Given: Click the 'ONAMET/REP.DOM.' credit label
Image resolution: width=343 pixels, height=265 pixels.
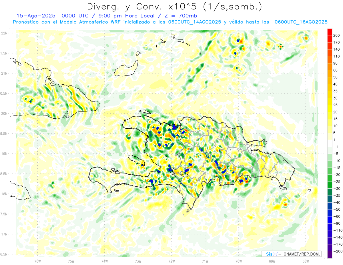Looking at the screenshot, I should (x=302, y=254).
